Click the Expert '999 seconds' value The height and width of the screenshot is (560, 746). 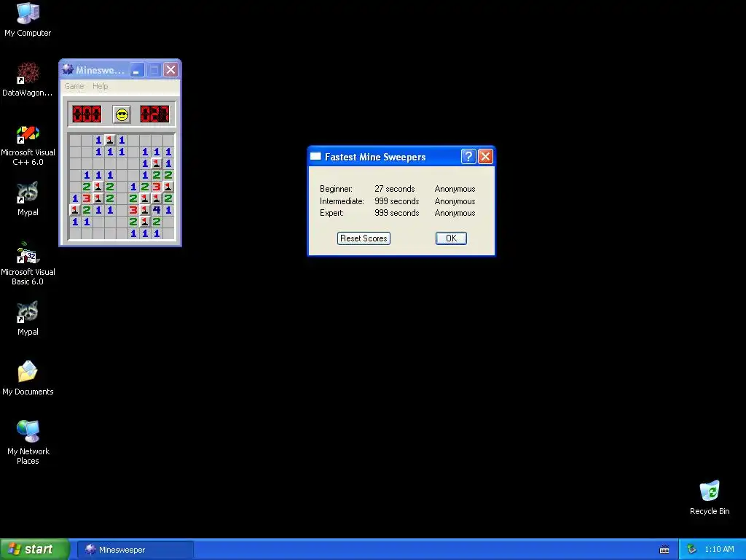(x=397, y=213)
